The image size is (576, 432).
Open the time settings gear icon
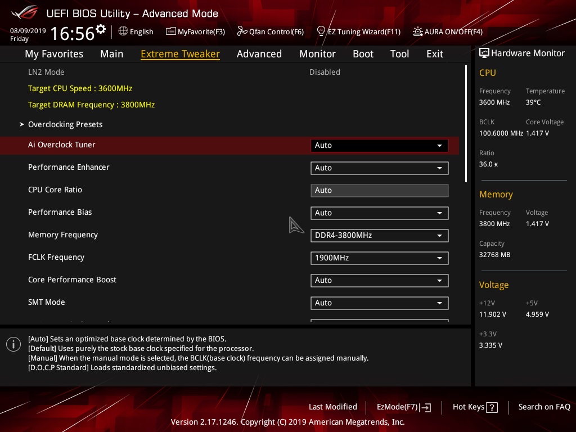pos(101,29)
